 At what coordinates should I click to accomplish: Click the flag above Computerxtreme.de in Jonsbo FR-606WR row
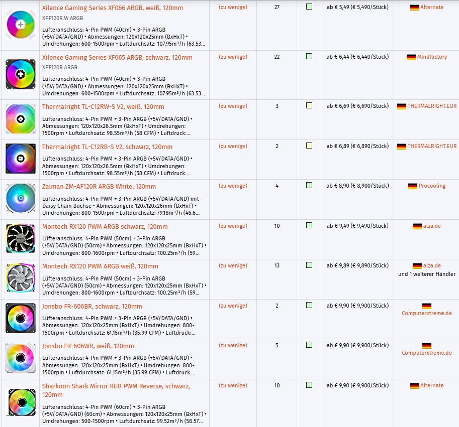pyautogui.click(x=427, y=346)
